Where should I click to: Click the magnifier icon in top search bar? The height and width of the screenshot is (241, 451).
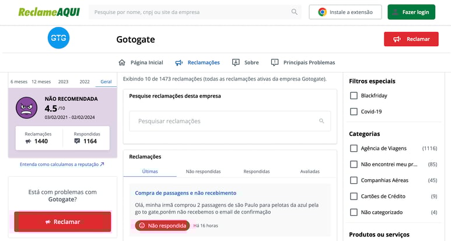tap(294, 12)
